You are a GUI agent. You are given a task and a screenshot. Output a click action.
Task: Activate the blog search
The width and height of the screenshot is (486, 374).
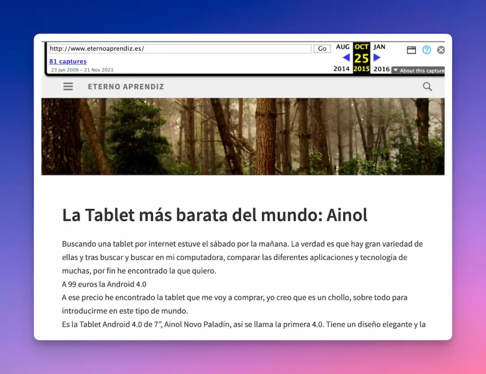pyautogui.click(x=427, y=87)
